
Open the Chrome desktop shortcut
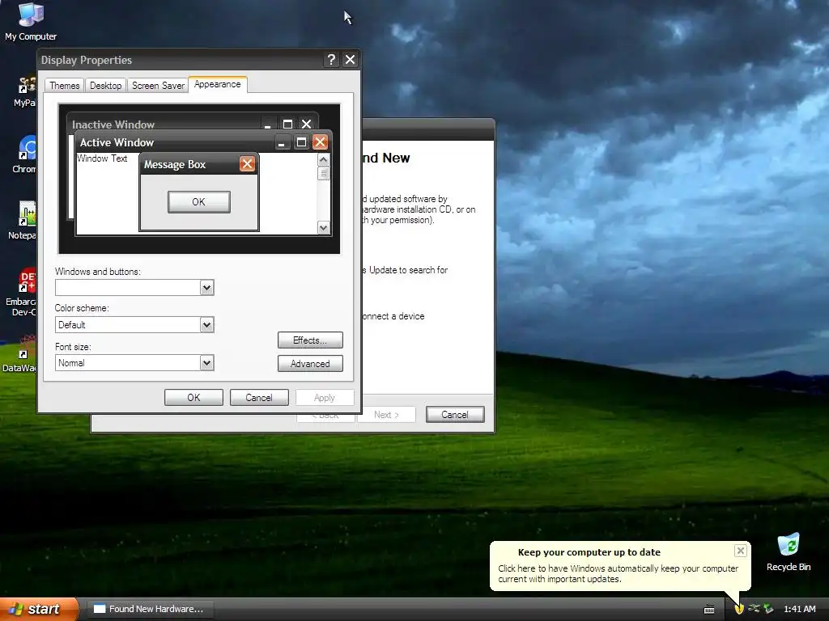tap(25, 154)
